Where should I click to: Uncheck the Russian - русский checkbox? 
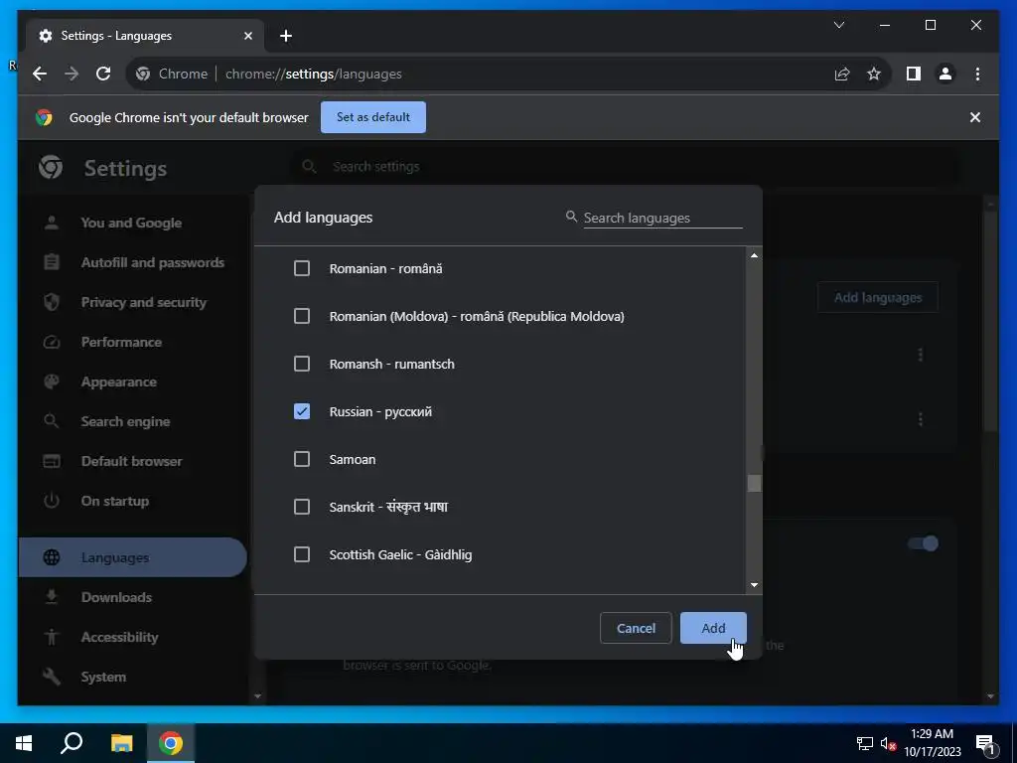tap(302, 411)
